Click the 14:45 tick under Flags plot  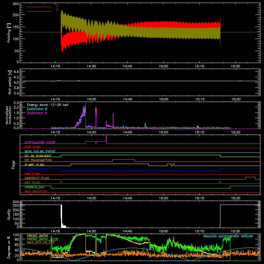(x=127, y=198)
